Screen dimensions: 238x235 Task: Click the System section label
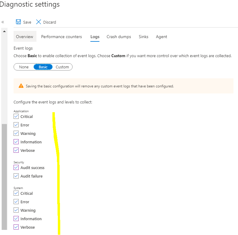click(x=18, y=188)
